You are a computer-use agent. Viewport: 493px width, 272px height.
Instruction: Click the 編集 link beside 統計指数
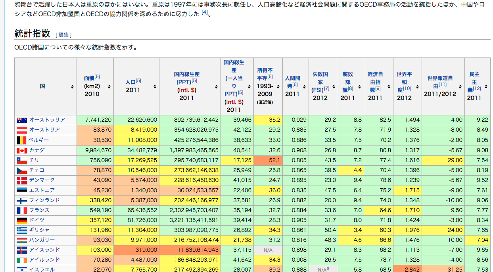click(x=63, y=35)
